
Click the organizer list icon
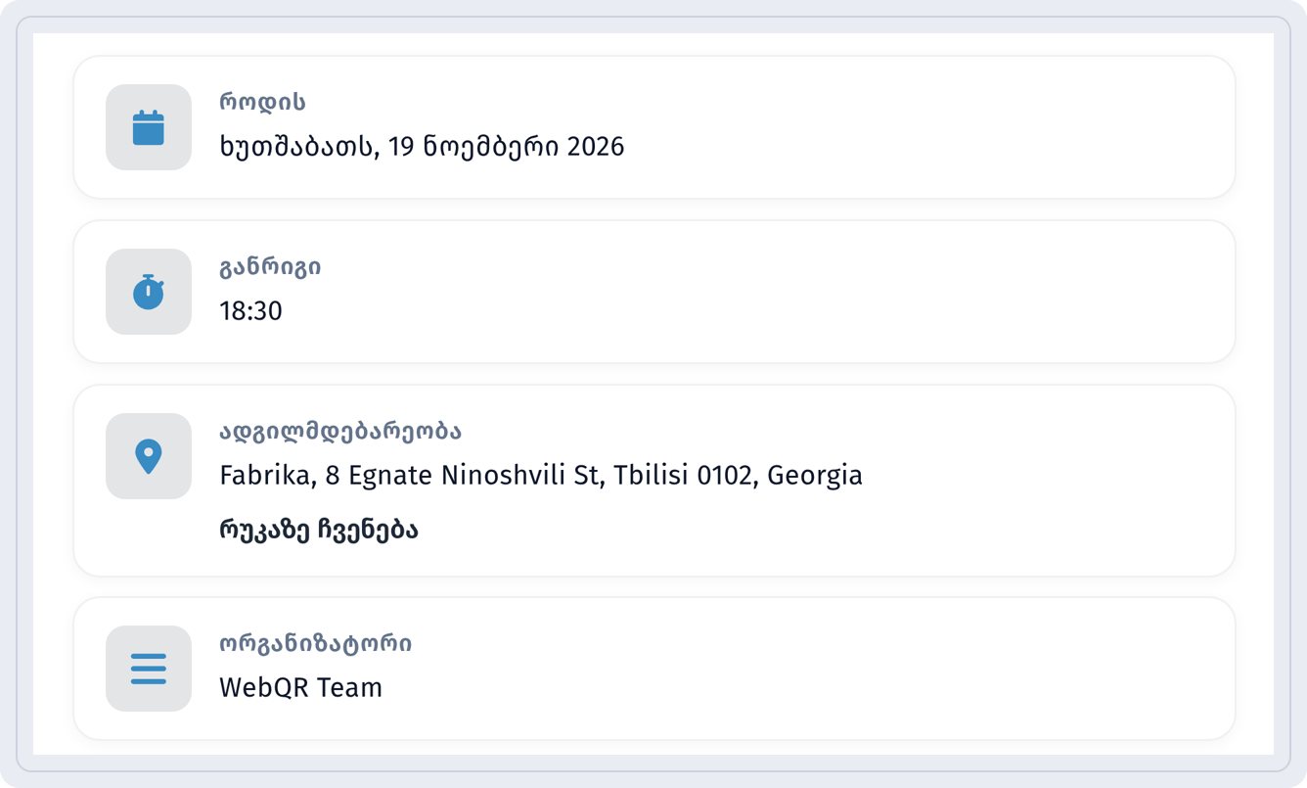point(149,669)
